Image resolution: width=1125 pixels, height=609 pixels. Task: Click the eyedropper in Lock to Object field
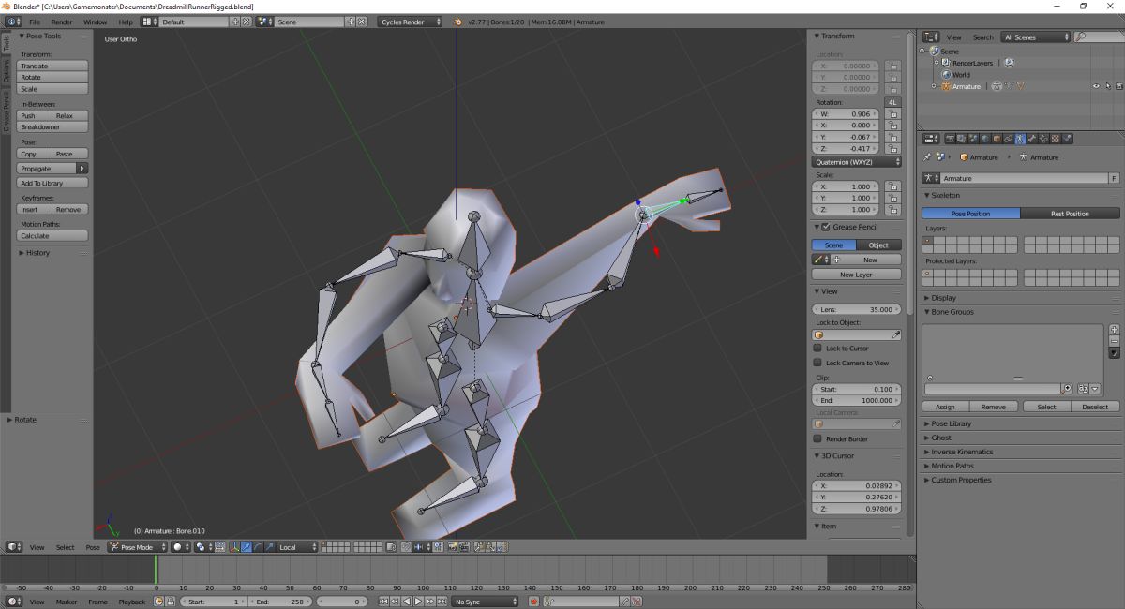pyautogui.click(x=895, y=334)
